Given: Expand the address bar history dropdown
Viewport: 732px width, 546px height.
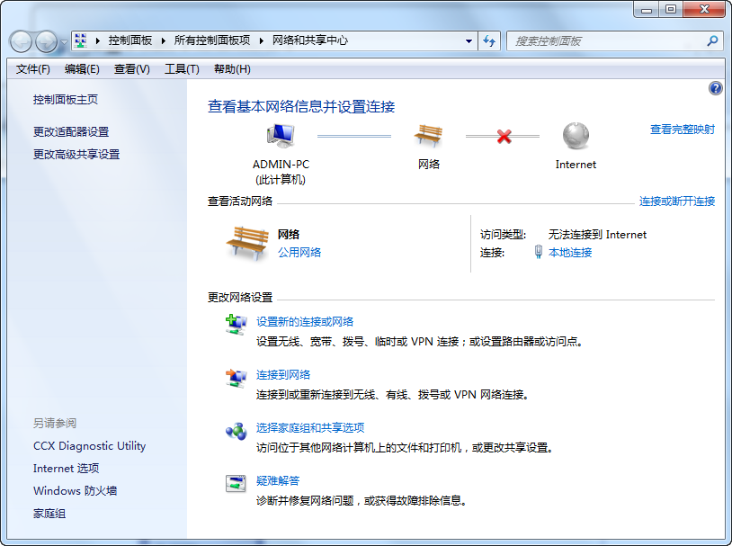Looking at the screenshot, I should (469, 40).
